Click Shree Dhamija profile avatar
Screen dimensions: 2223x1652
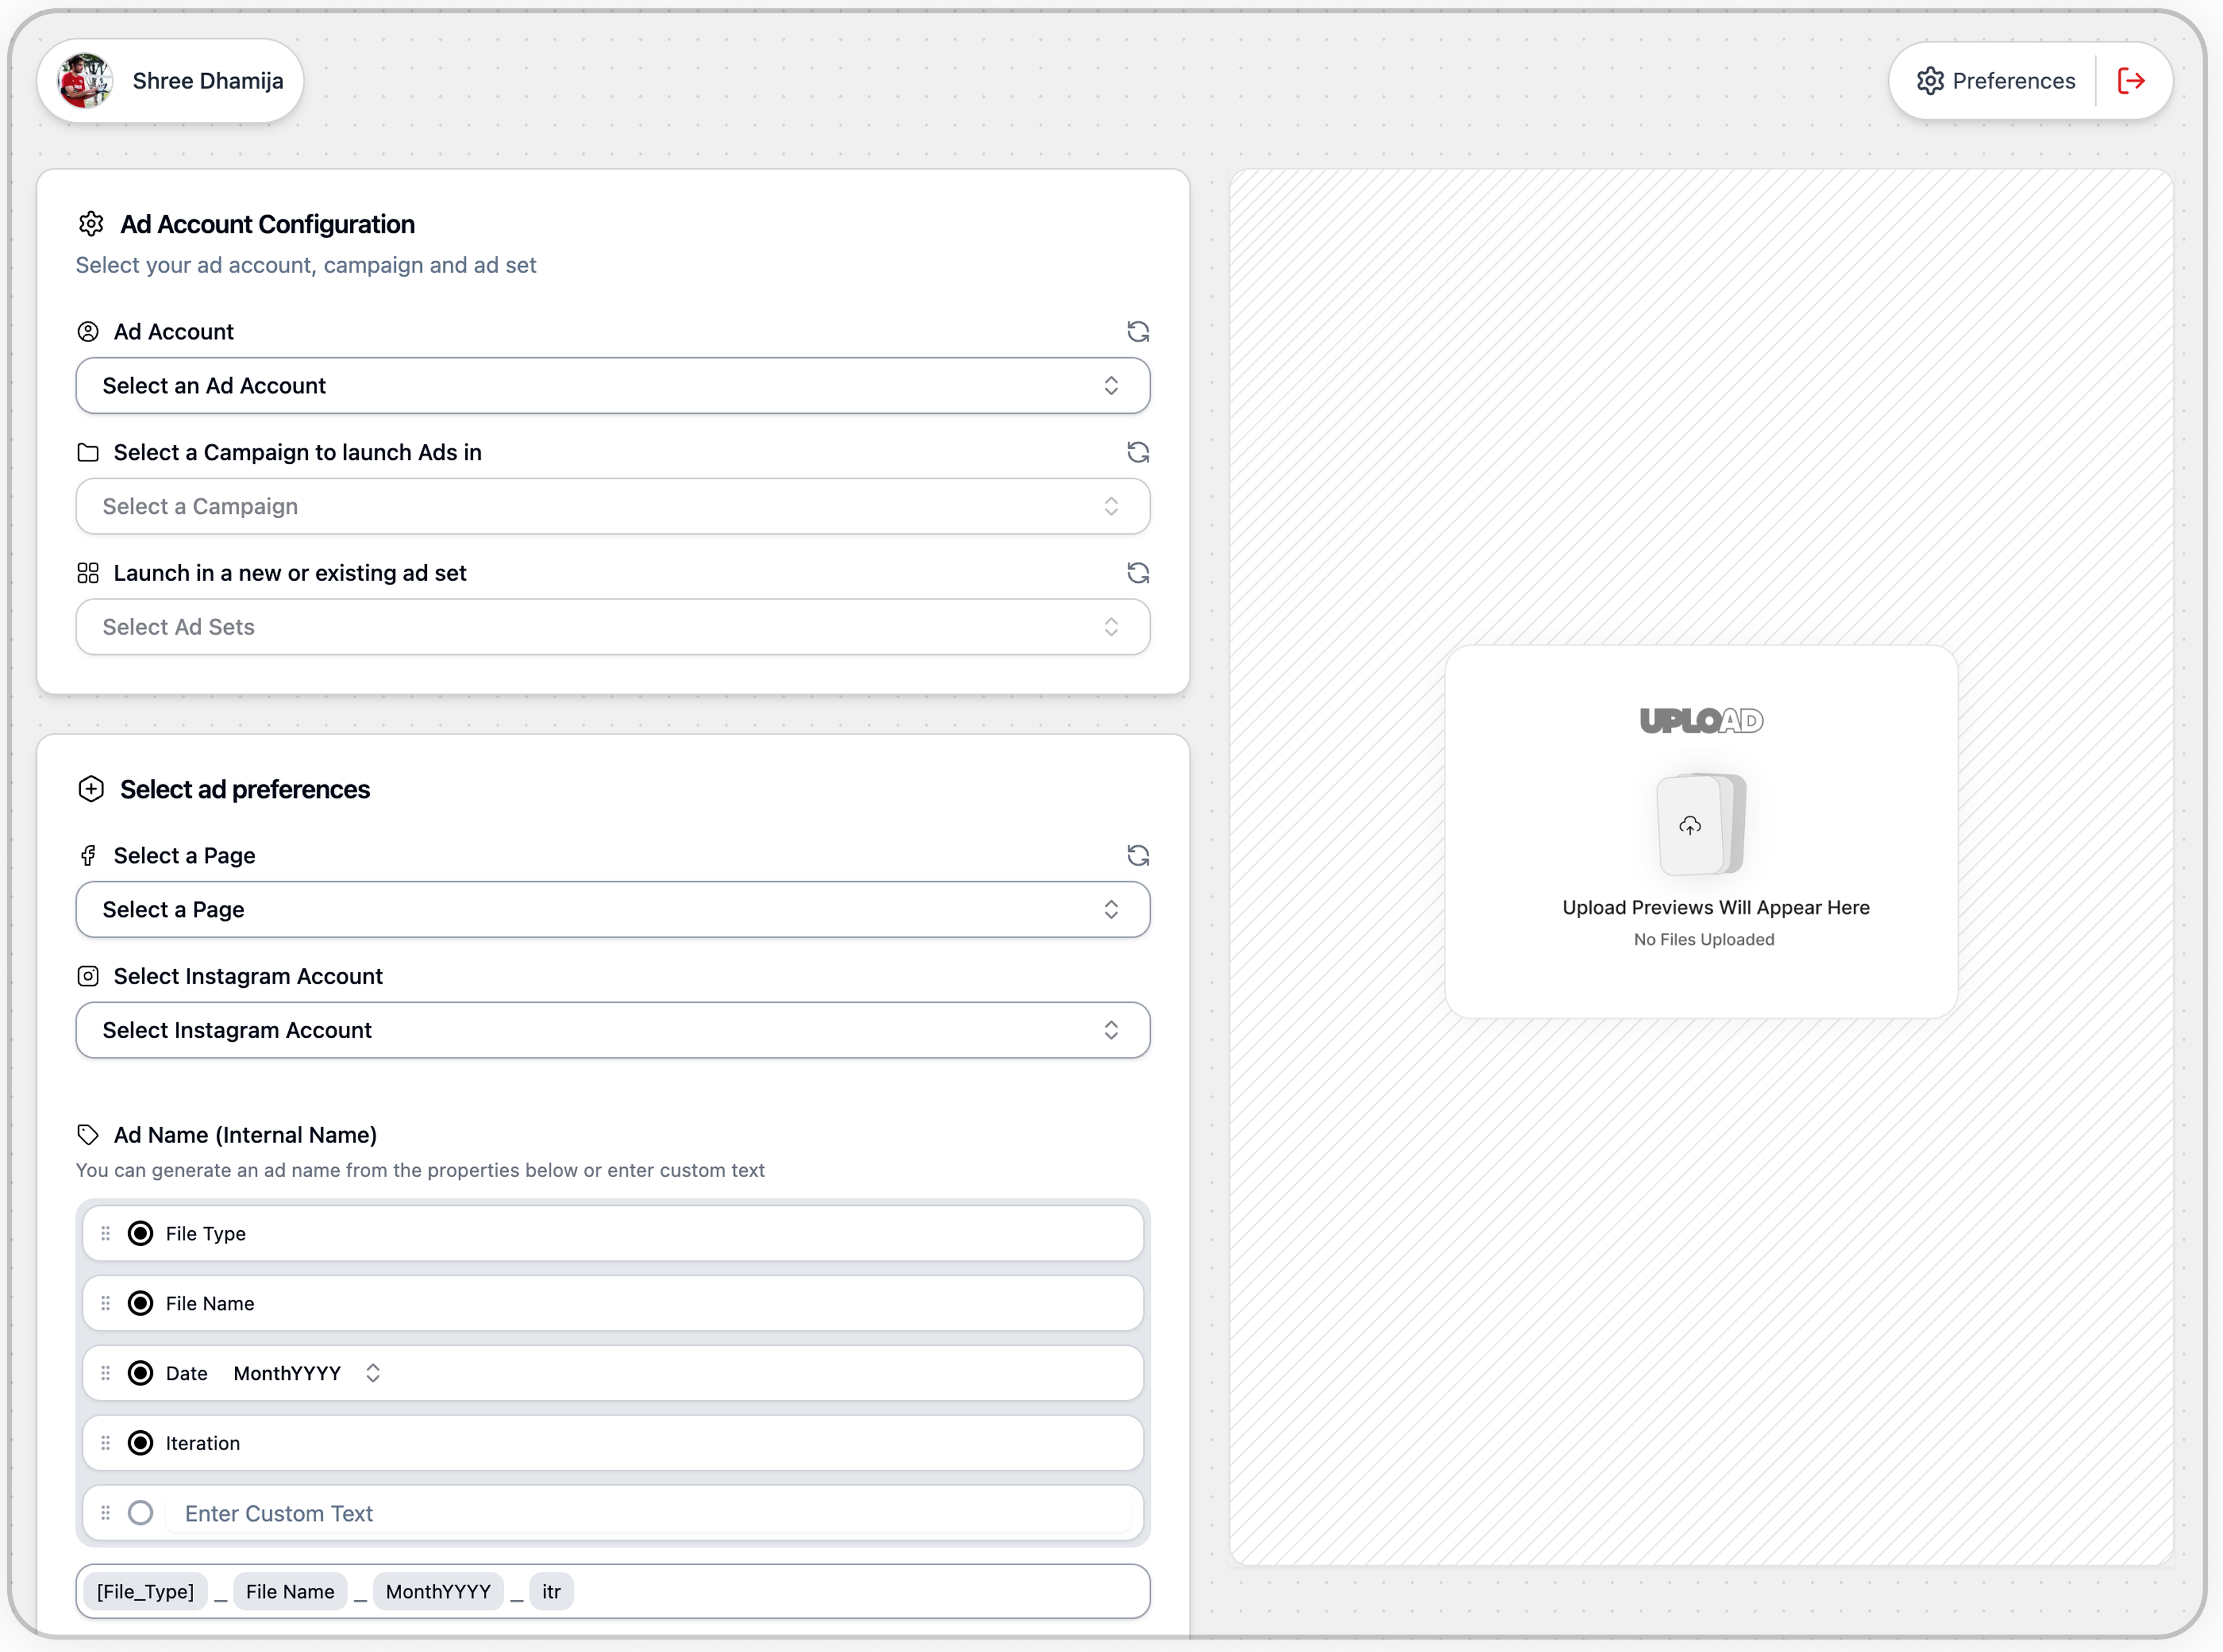click(x=85, y=81)
